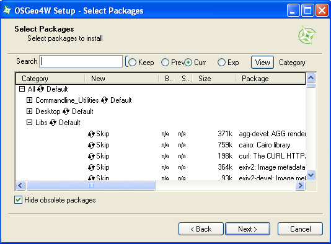Click the Package column header
Image resolution: width=331 pixels, height=244 pixels.
click(270, 79)
